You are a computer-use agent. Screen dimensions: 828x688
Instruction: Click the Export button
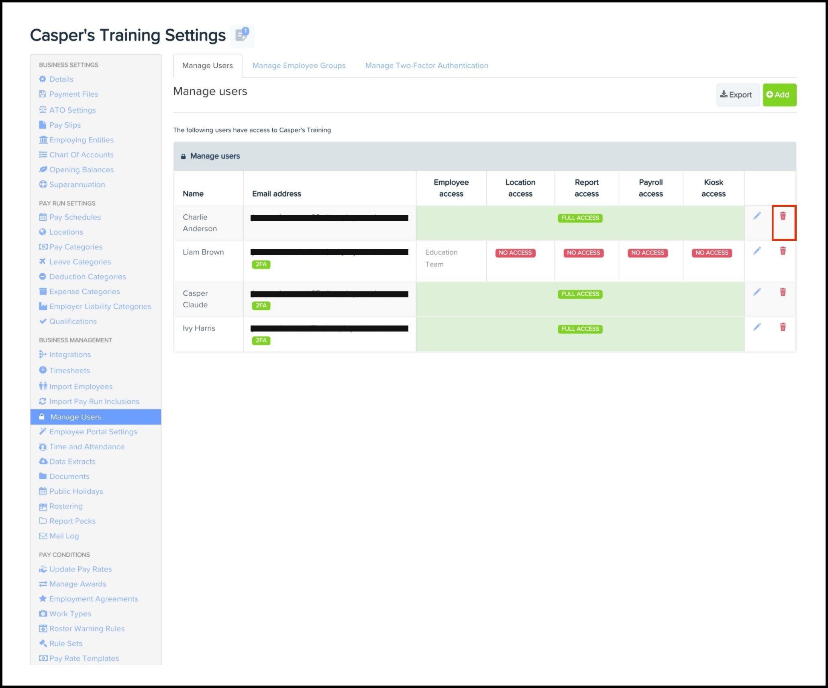736,95
